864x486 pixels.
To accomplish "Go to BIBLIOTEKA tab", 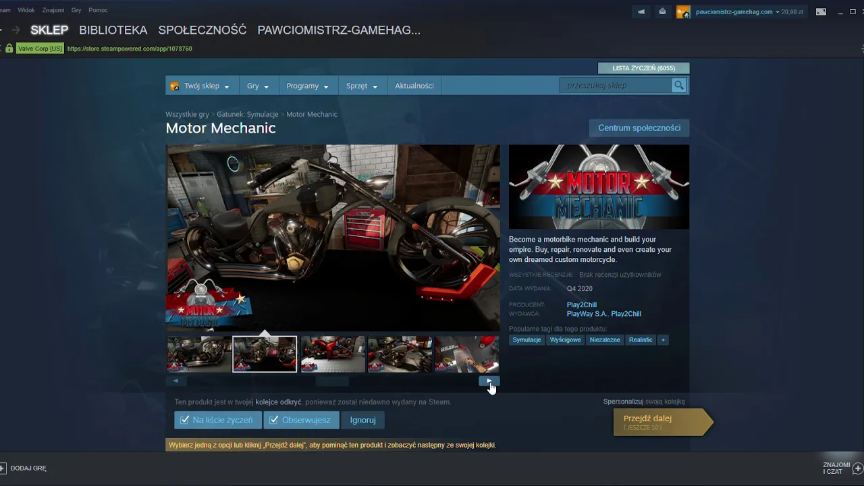I will pyautogui.click(x=113, y=30).
